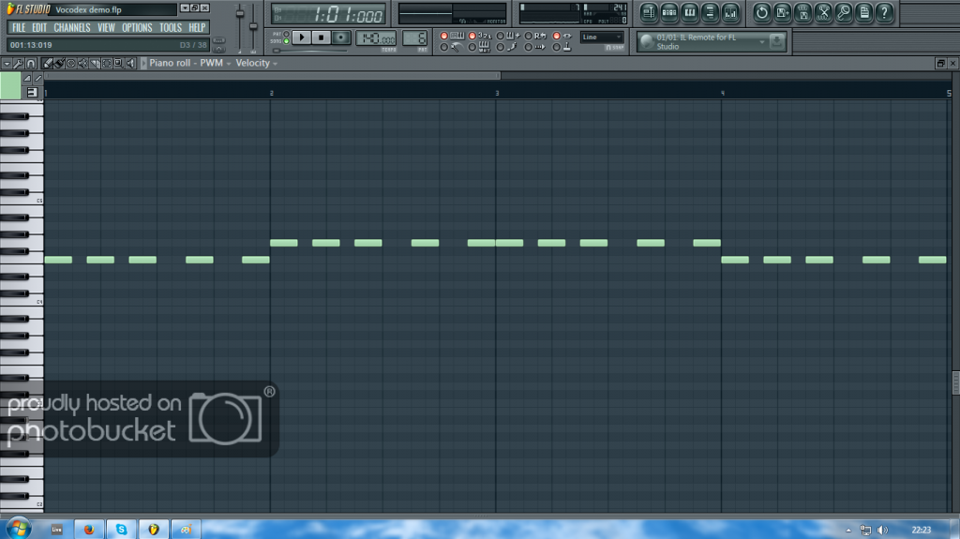Image resolution: width=960 pixels, height=539 pixels.
Task: Open the project info document button
Action: pyautogui.click(x=863, y=12)
